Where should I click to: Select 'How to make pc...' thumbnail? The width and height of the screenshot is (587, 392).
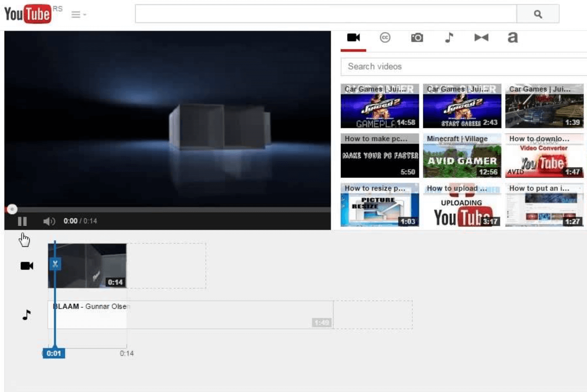pyautogui.click(x=380, y=156)
